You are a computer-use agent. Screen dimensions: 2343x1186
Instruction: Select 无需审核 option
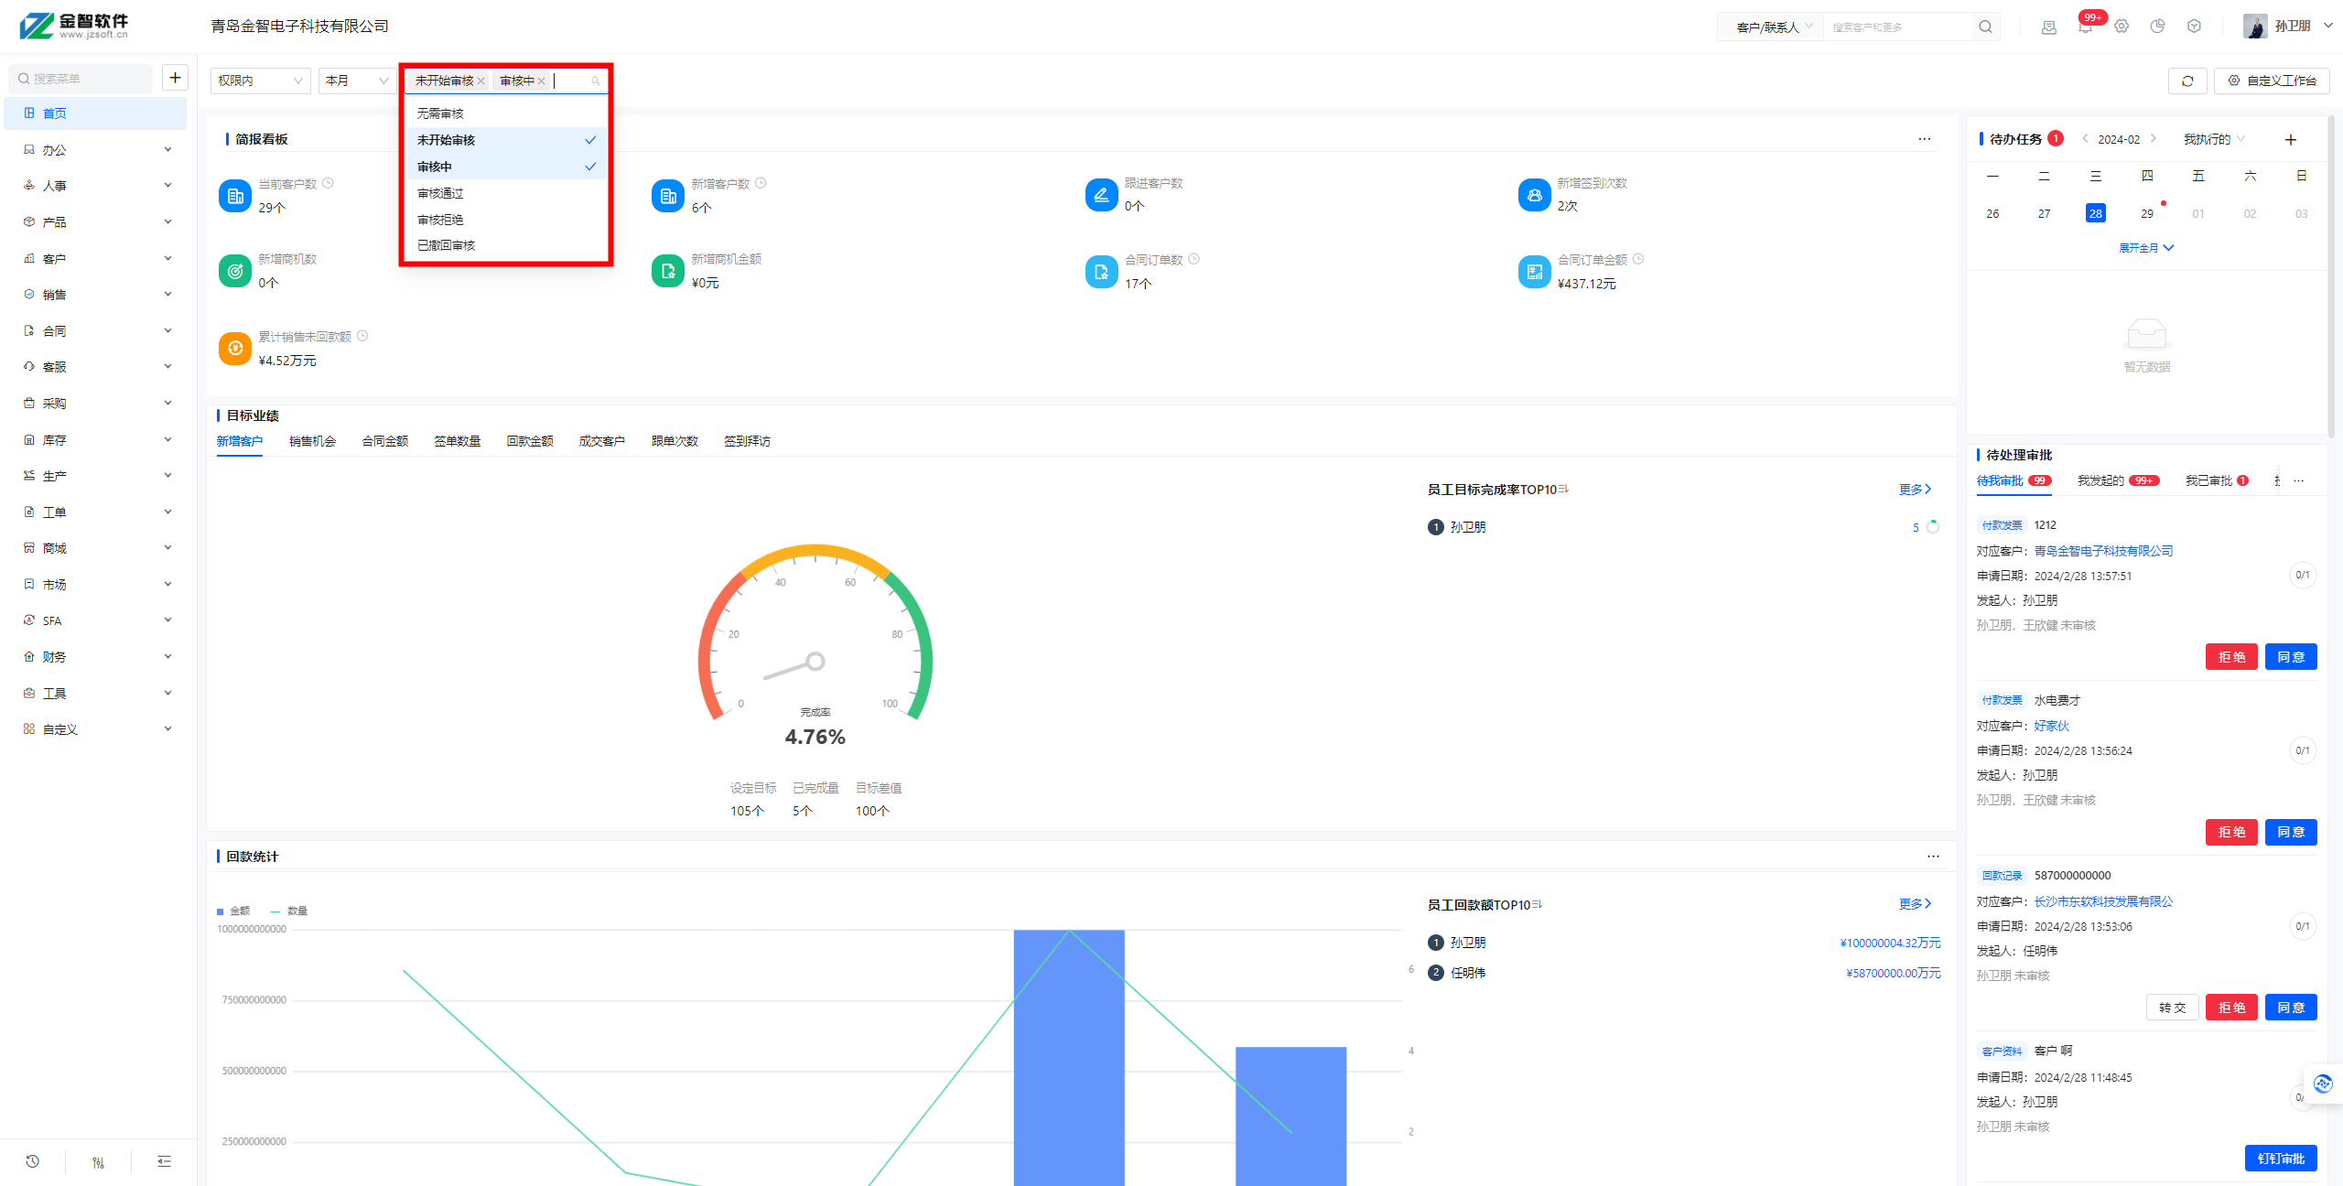(506, 113)
